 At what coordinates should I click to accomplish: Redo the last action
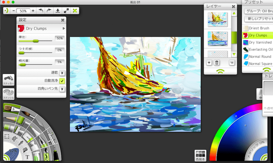pos(49,11)
